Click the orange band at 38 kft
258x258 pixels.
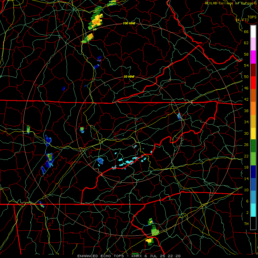253,108
